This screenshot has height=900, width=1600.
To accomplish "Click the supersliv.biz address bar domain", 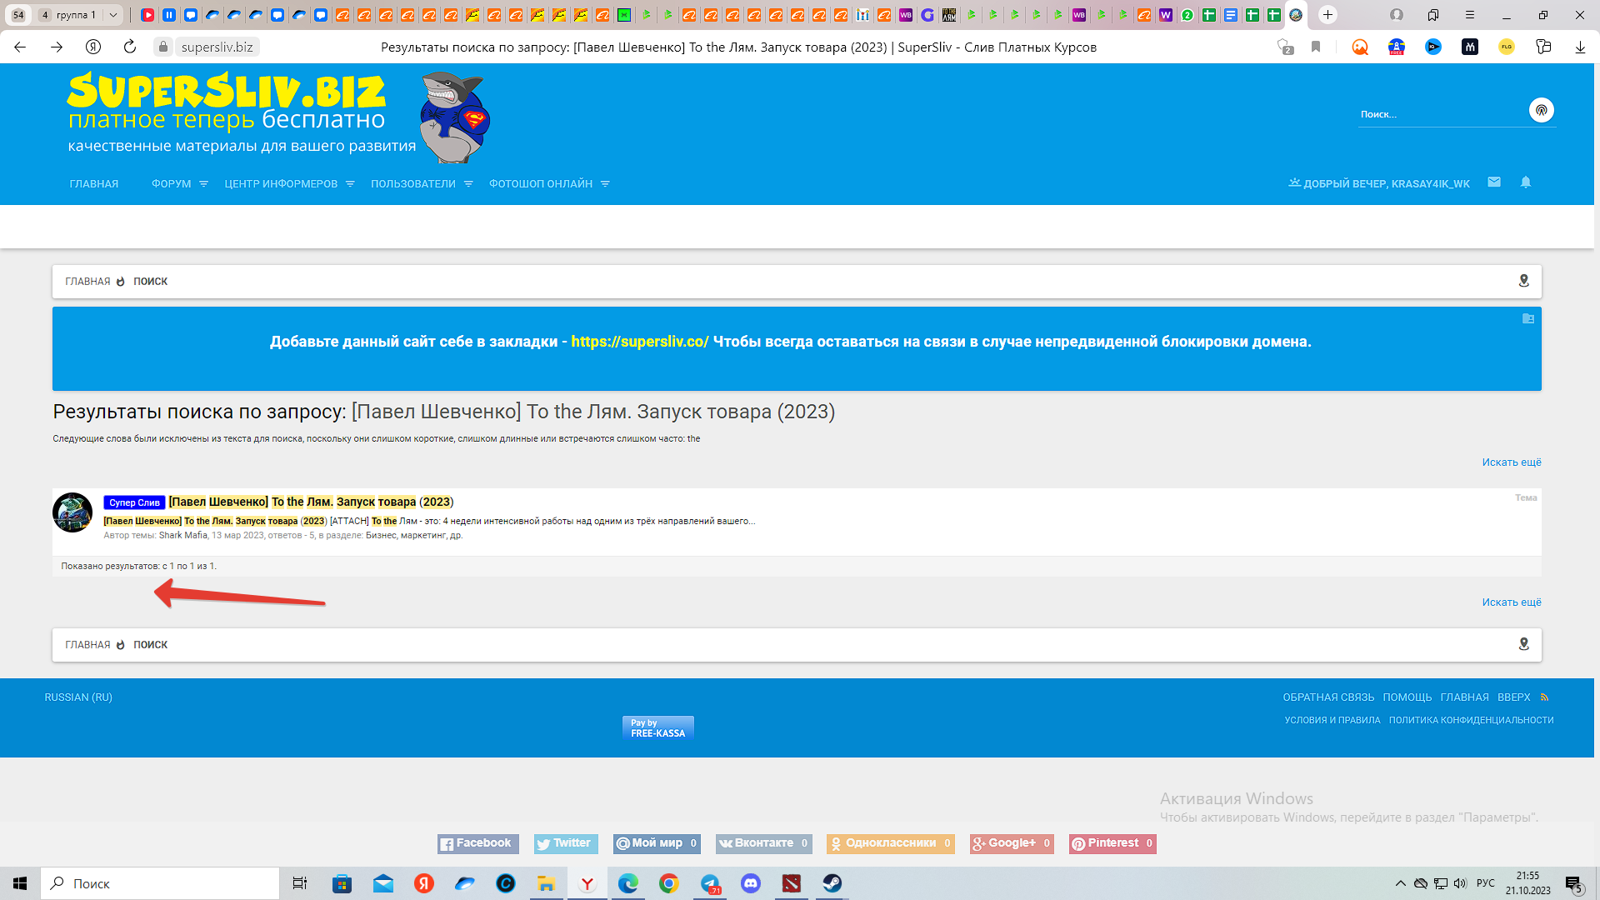I will [217, 47].
